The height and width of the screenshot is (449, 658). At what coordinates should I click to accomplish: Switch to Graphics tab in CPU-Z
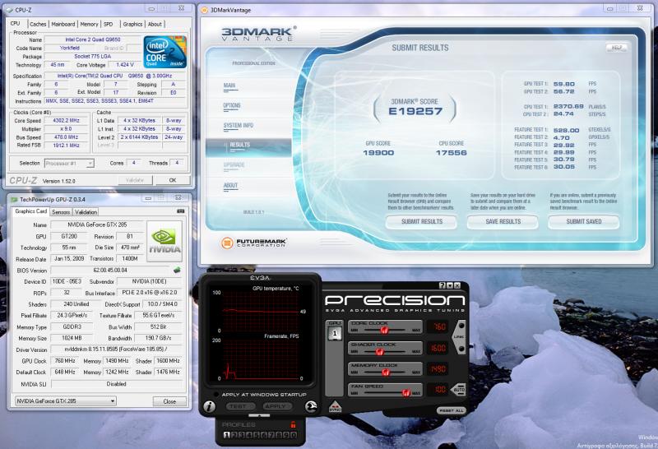point(132,25)
